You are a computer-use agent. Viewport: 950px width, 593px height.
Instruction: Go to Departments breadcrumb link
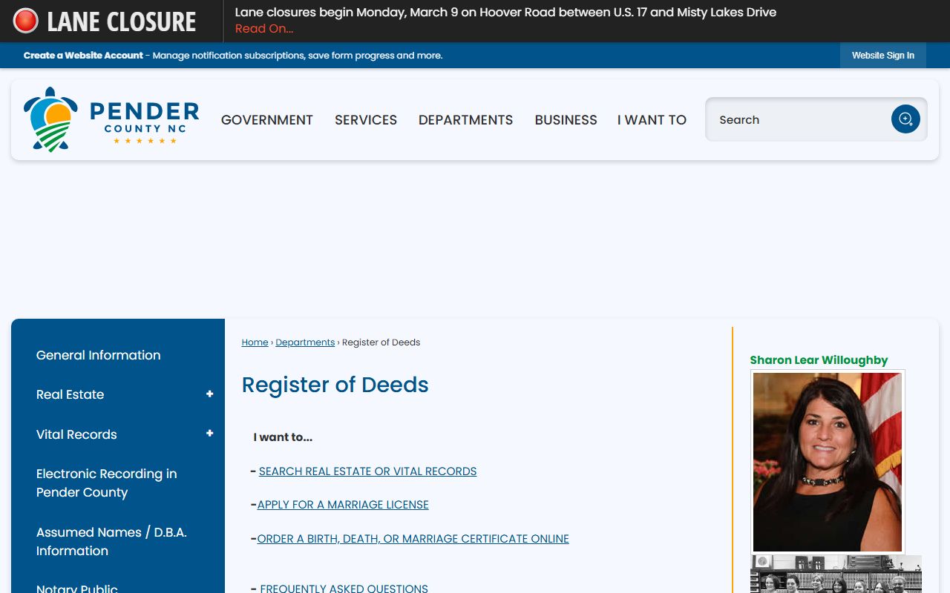305,342
